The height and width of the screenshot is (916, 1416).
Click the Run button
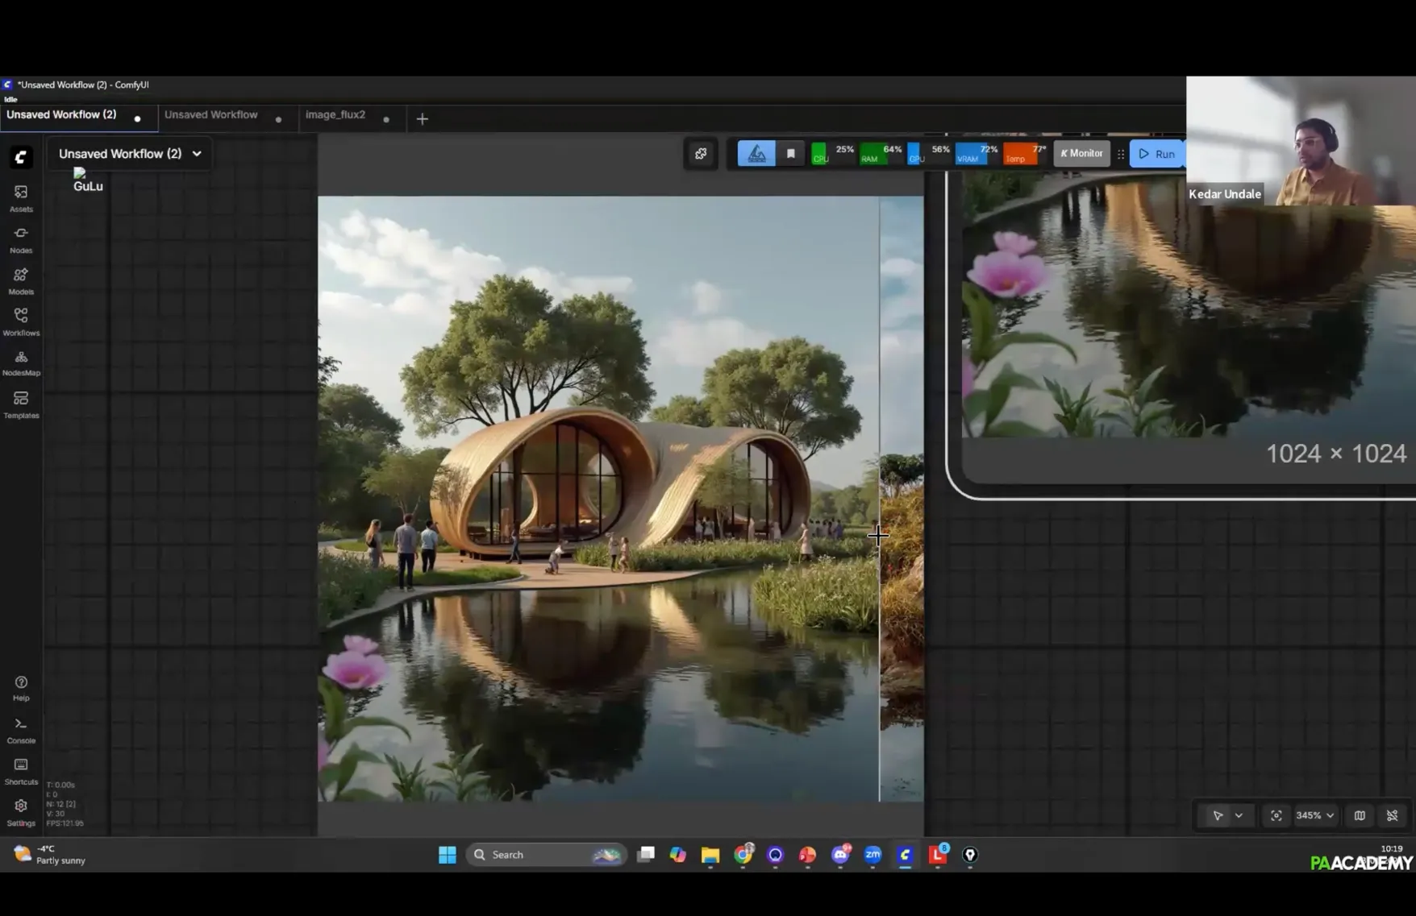pyautogui.click(x=1157, y=154)
